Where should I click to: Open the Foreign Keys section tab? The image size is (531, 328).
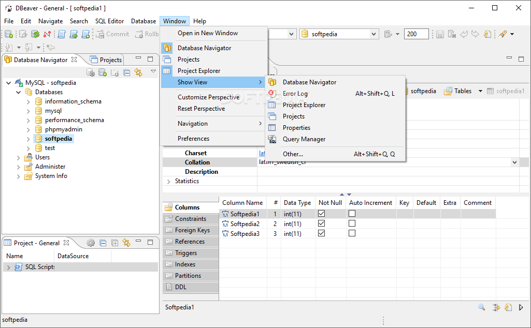191,230
